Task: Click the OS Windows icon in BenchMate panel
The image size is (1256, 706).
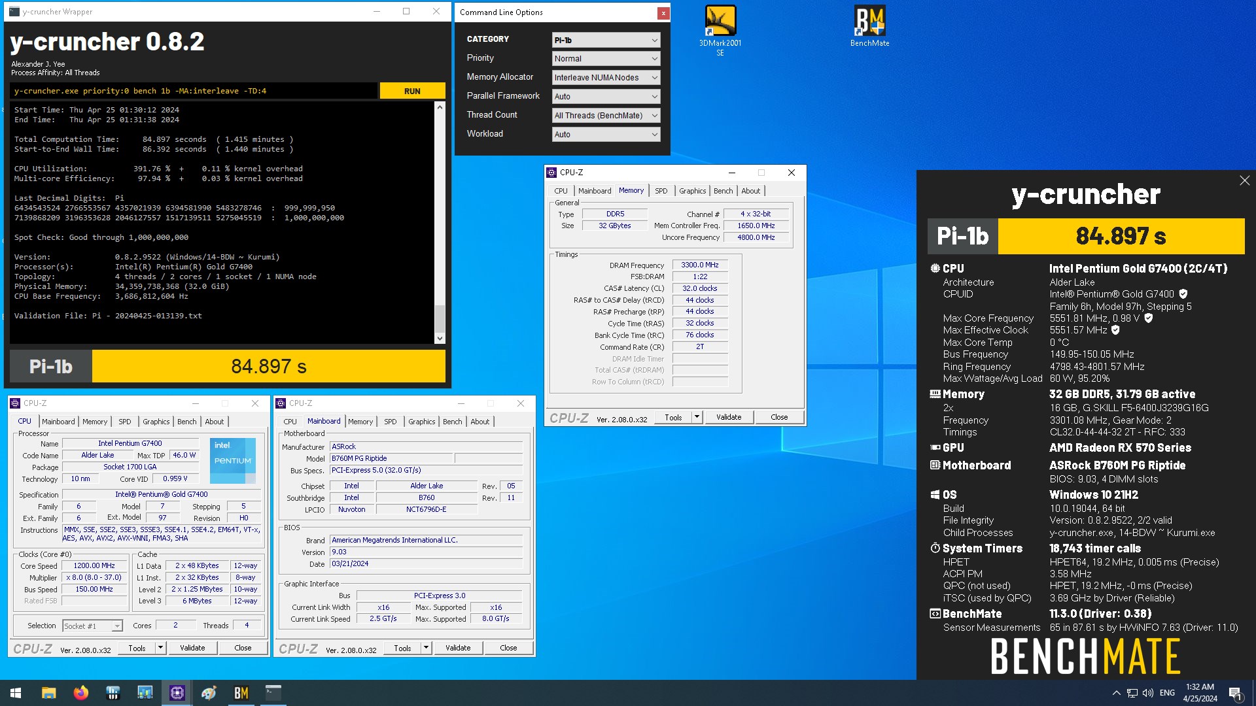Action: [935, 495]
